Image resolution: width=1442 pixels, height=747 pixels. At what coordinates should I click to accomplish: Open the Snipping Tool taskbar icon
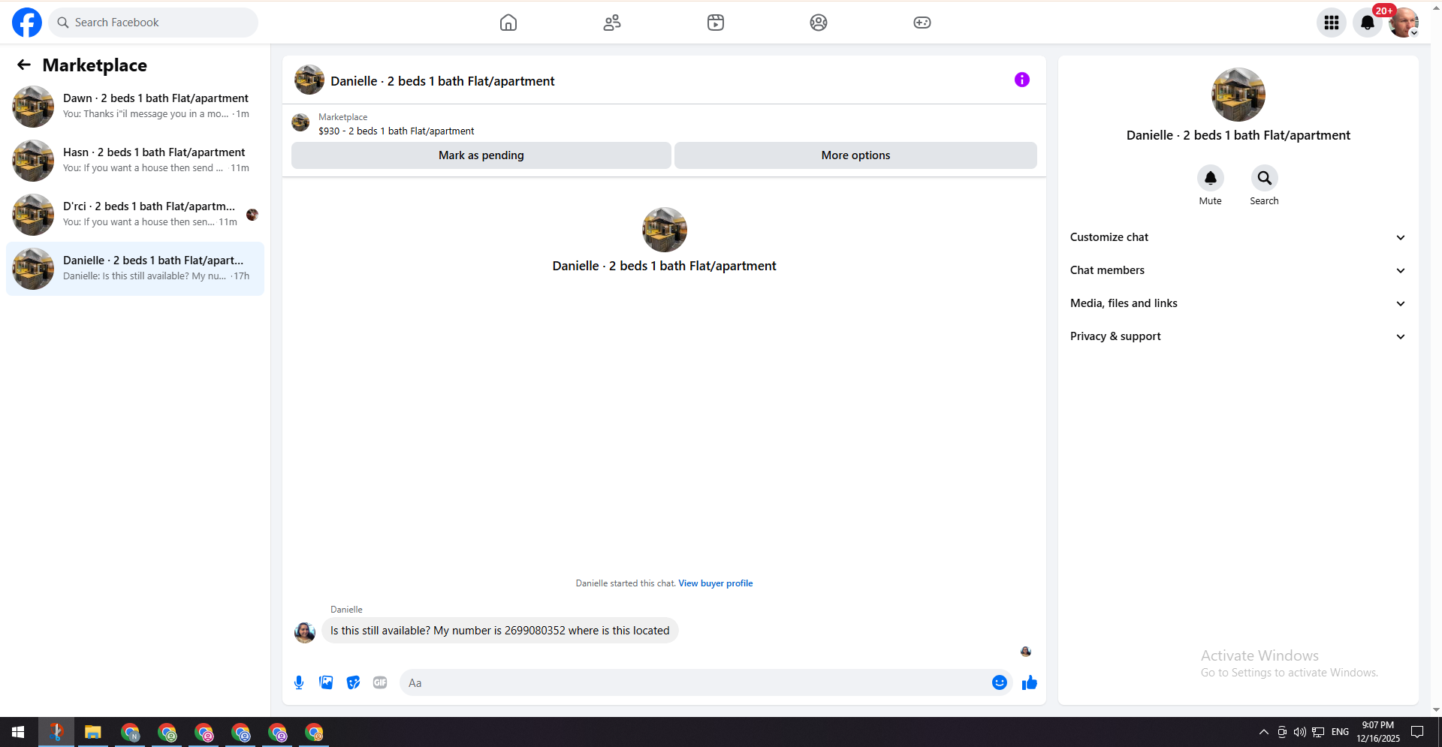tap(56, 732)
